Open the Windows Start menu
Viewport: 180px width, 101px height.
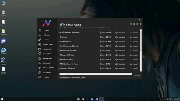(x=2, y=99)
